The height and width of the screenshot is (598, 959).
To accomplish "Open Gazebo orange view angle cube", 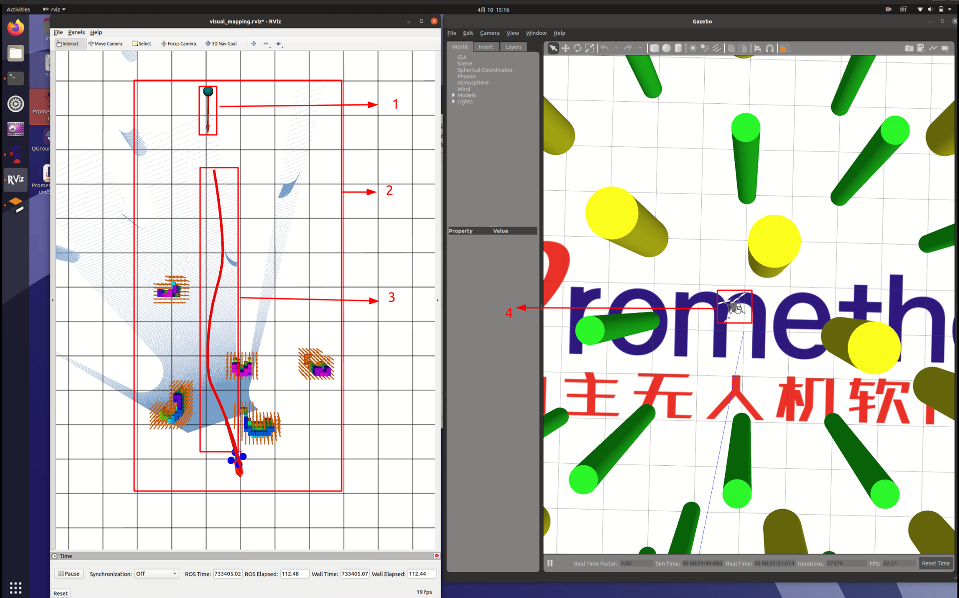I will [784, 48].
